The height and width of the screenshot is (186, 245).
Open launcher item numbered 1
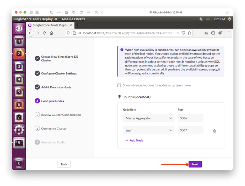pyautogui.click(x=19, y=41)
